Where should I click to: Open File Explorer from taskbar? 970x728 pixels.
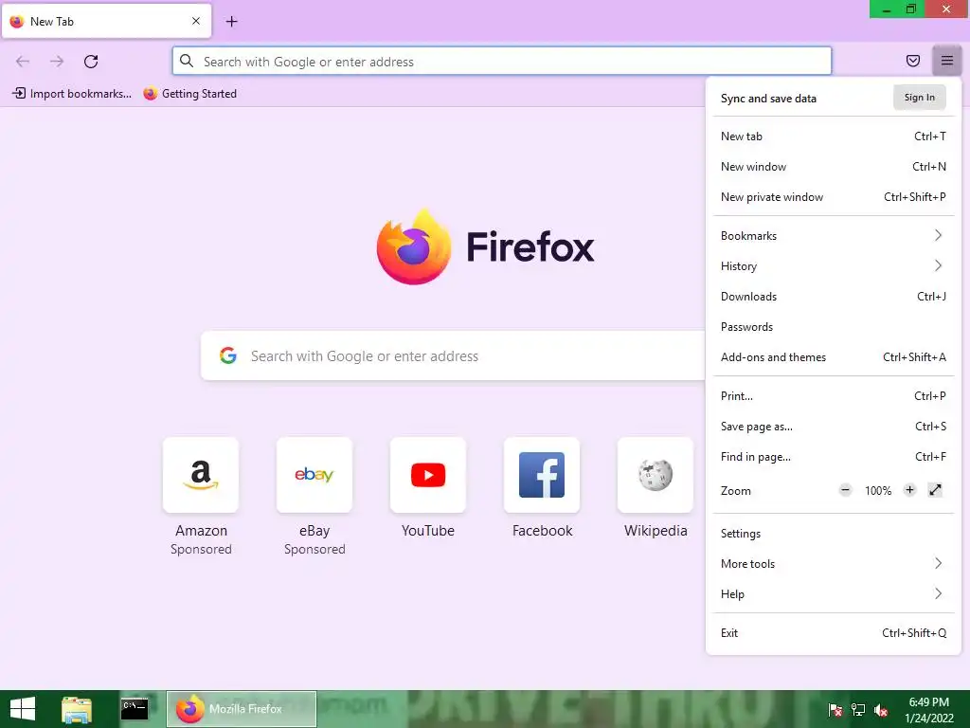tap(77, 709)
